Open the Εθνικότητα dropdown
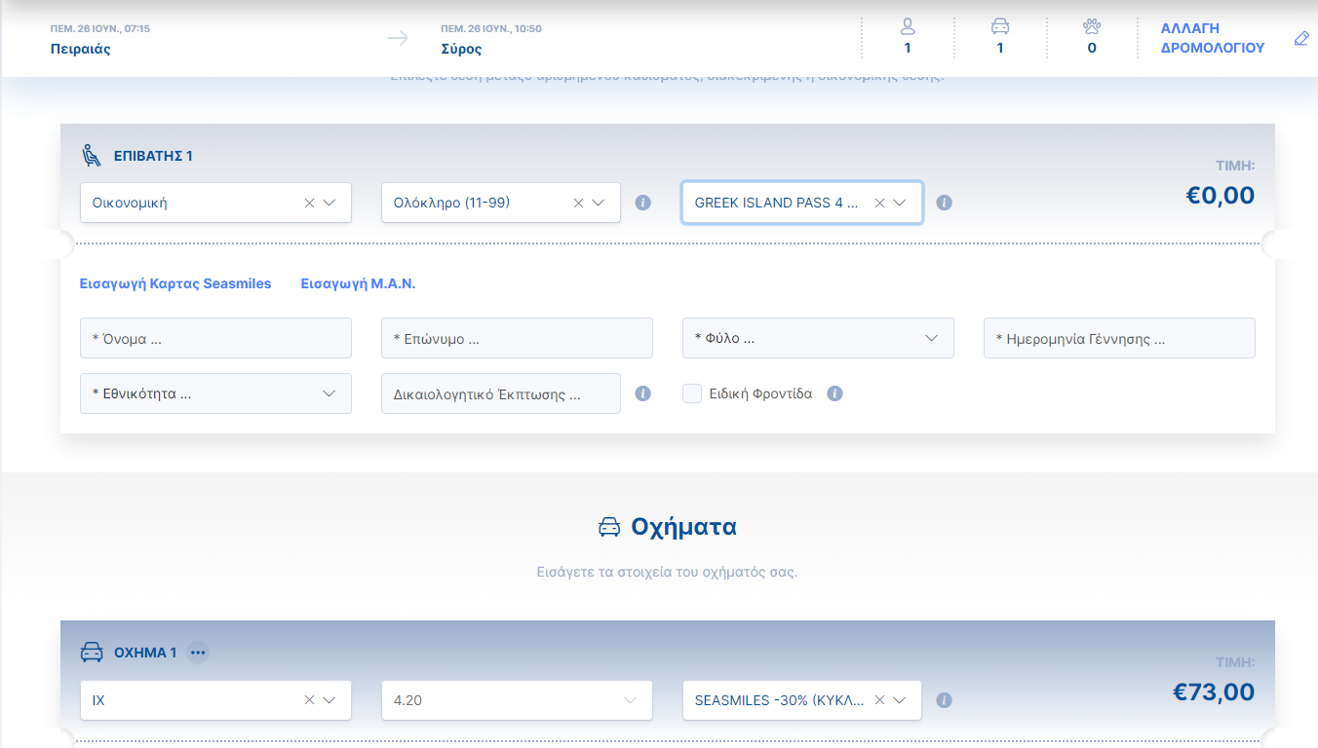 tap(329, 393)
